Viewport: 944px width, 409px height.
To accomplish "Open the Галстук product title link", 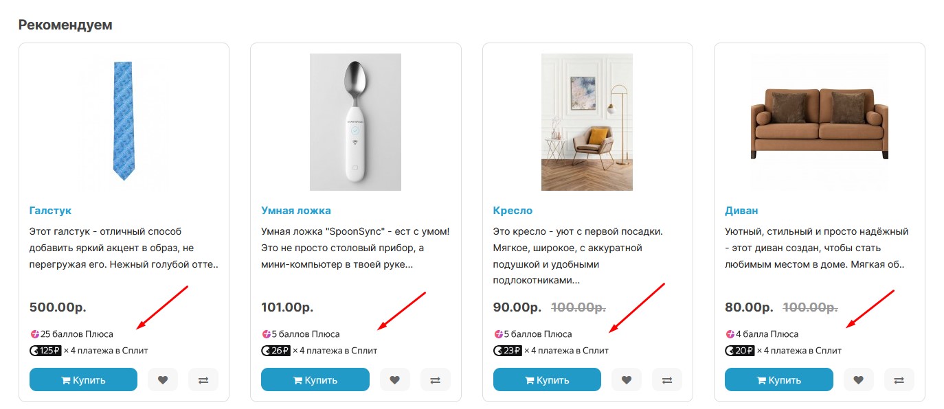I will 50,211.
